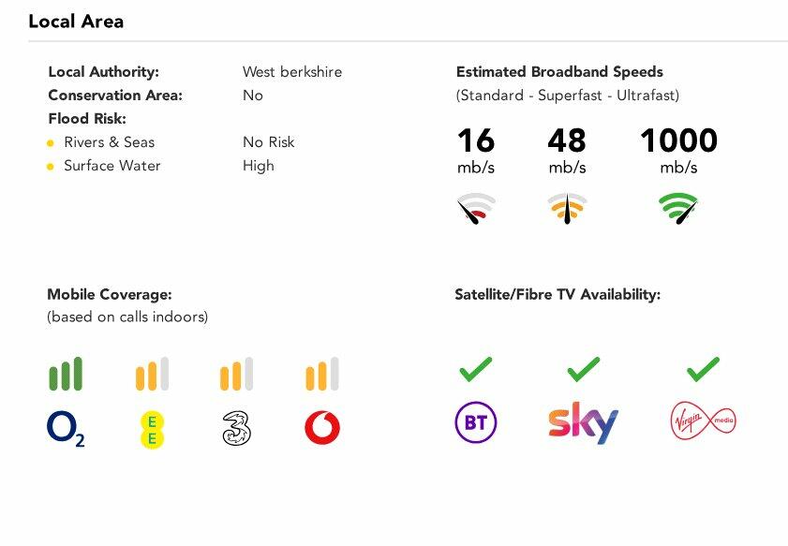Click the signal bars above Vodafone

point(322,375)
